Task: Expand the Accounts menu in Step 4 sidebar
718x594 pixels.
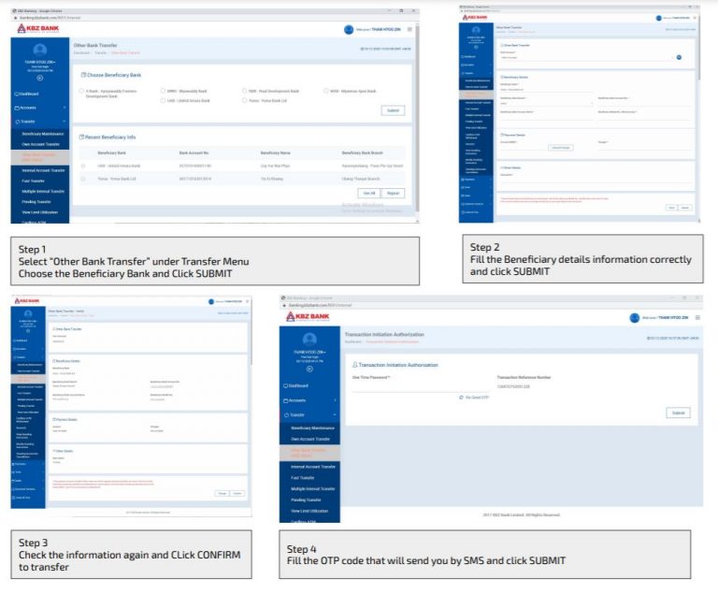Action: pos(310,400)
